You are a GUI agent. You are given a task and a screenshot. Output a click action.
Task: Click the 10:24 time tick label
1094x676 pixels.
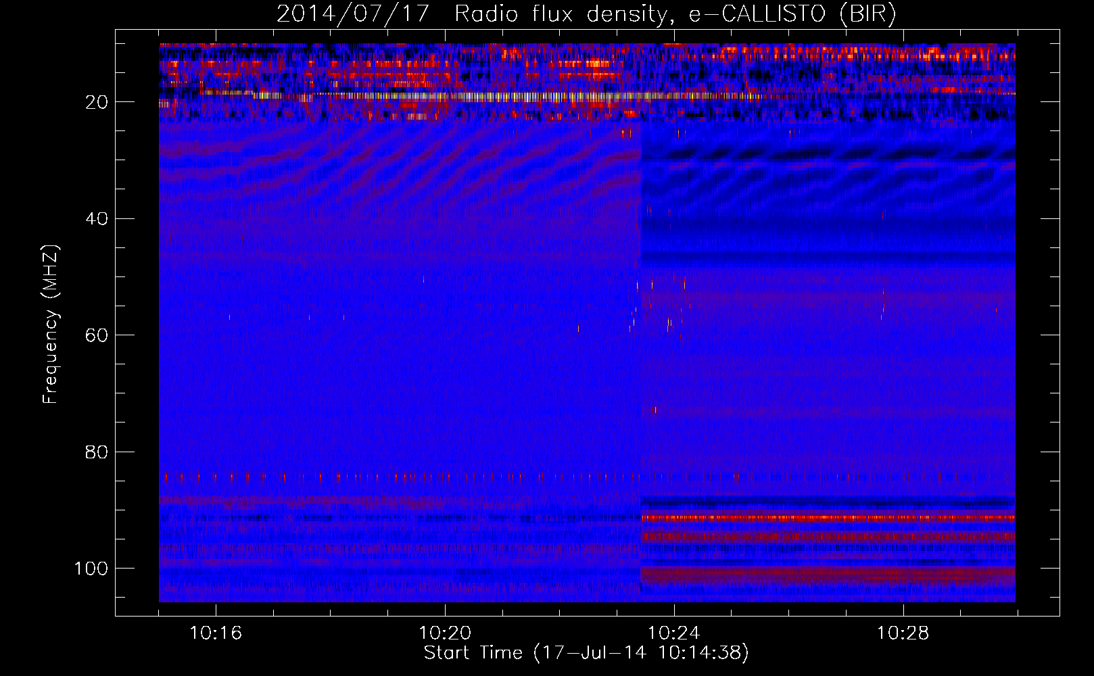674,633
